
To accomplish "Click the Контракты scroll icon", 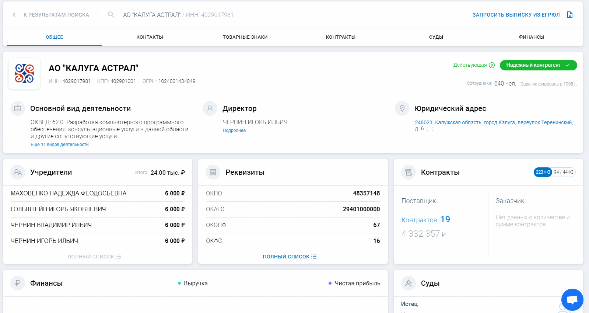I will pos(409,172).
